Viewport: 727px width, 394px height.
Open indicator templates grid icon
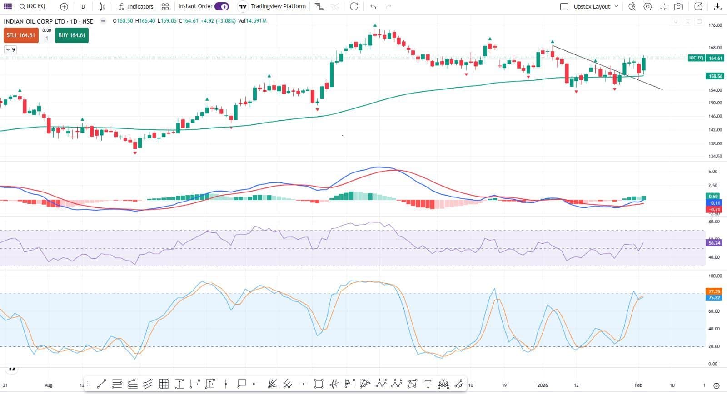tap(165, 7)
